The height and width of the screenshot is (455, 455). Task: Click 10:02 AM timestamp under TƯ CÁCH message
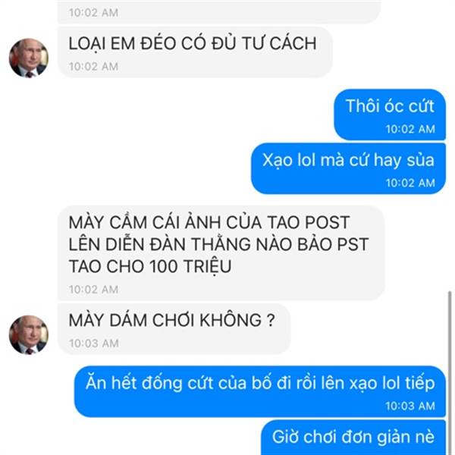click(93, 67)
